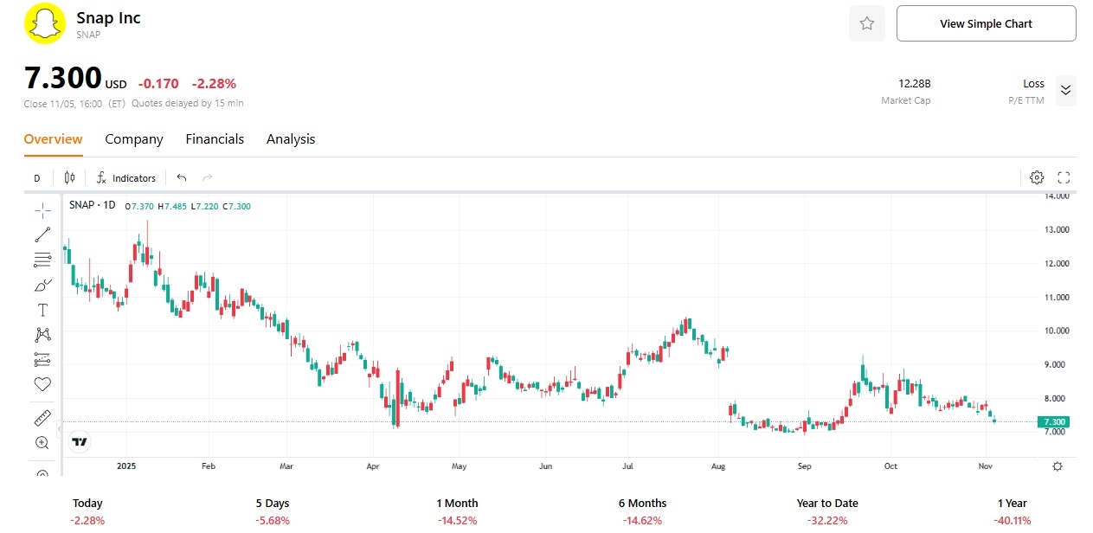Click the 7.300 price axis label
The image size is (1093, 533).
click(x=1052, y=421)
